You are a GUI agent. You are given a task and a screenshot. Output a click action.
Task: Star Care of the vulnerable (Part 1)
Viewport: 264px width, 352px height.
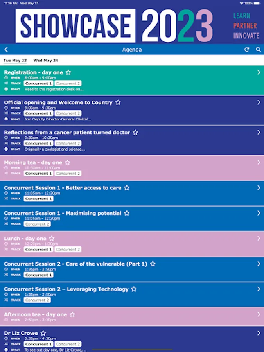[x=153, y=264]
